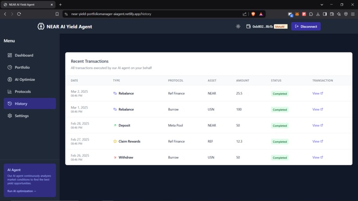Toggle the light/dark theme sun icon
Viewport: 358px width, 201px height.
coord(238,27)
